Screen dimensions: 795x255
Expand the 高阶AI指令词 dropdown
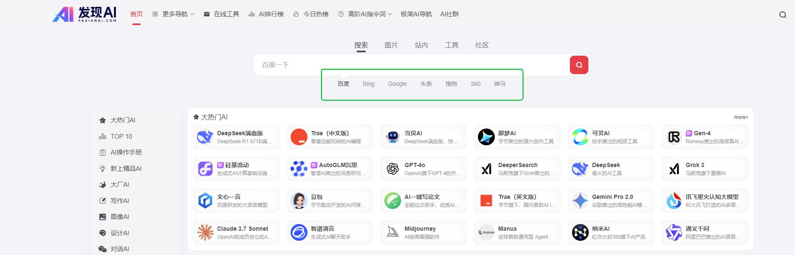click(365, 14)
